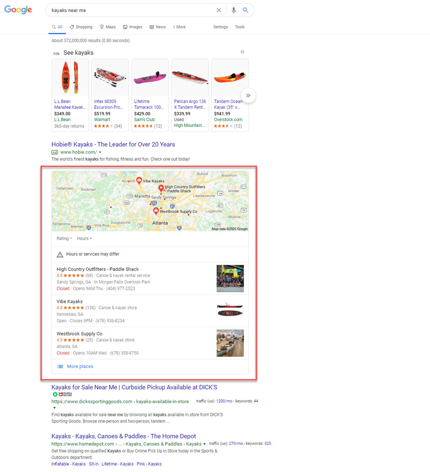Click the More places list icon

click(60, 366)
